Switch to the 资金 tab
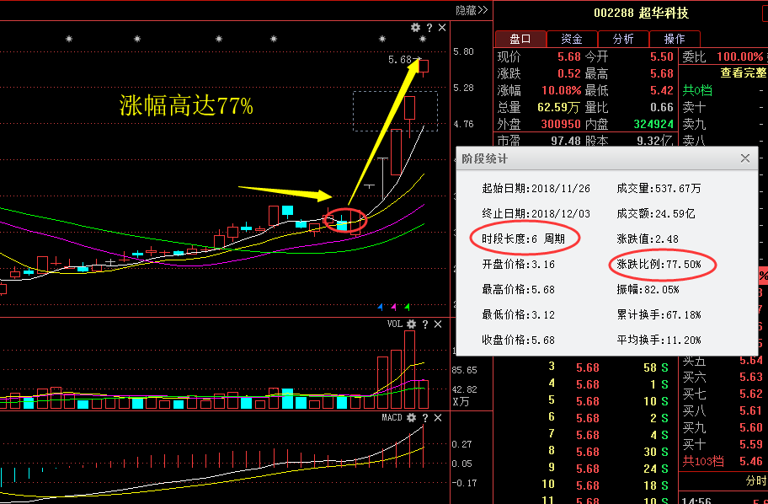The width and height of the screenshot is (768, 504). pyautogui.click(x=571, y=38)
